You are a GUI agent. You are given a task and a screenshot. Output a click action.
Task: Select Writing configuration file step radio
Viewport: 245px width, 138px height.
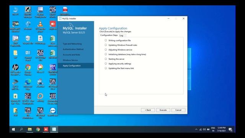coord(106,40)
